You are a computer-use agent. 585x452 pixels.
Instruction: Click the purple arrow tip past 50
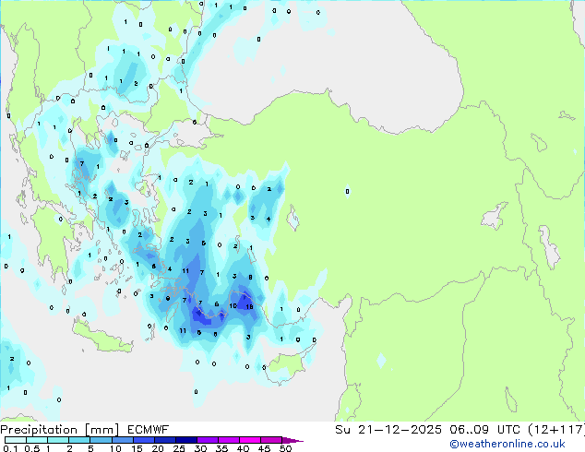click(292, 440)
